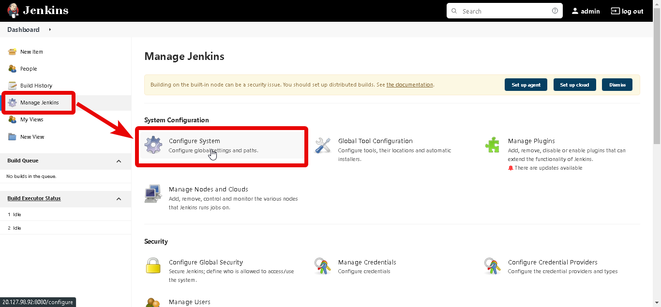
Task: Open the New Item menu entry
Action: click(31, 52)
